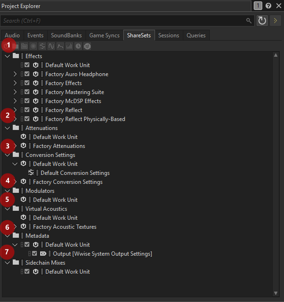Toggle the Factory Mastering Suite checkbox
The image size is (284, 302).
(27, 92)
